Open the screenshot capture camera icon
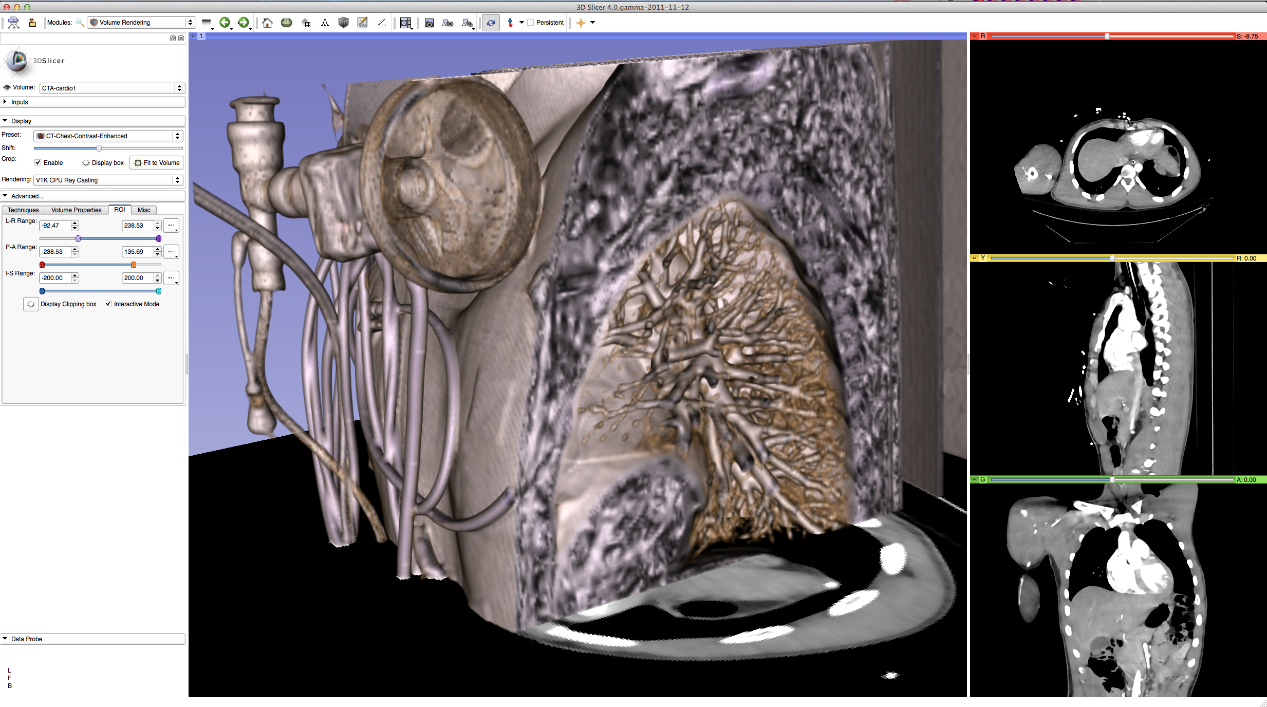Viewport: 1267px width, 707px height. [x=429, y=23]
